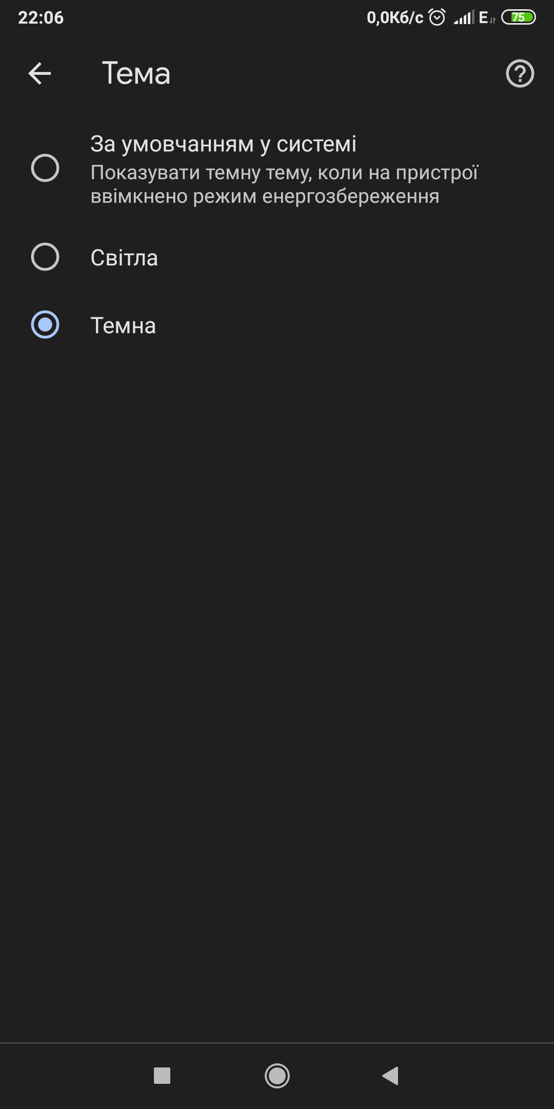
Task: Choose the Світла theme label
Action: pos(124,258)
